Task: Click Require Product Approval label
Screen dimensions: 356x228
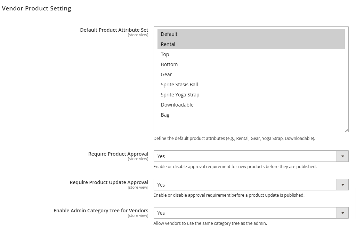Action: click(x=118, y=154)
